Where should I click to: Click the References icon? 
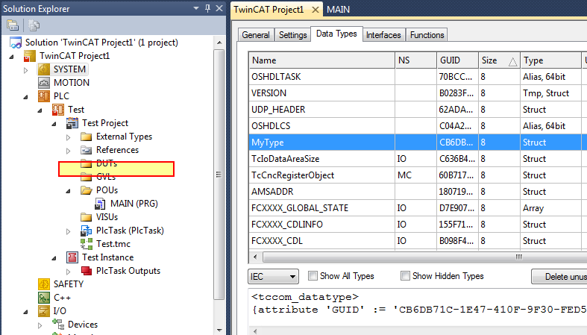[86, 150]
